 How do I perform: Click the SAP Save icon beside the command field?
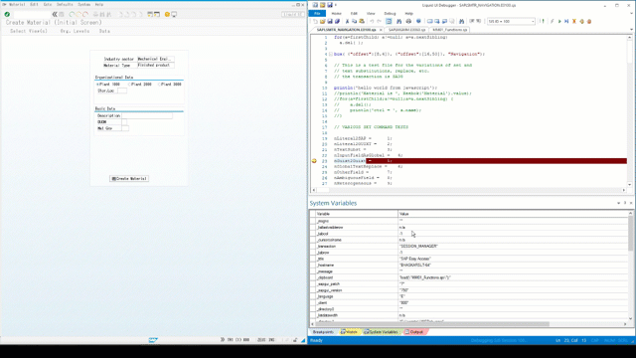pos(62,14)
